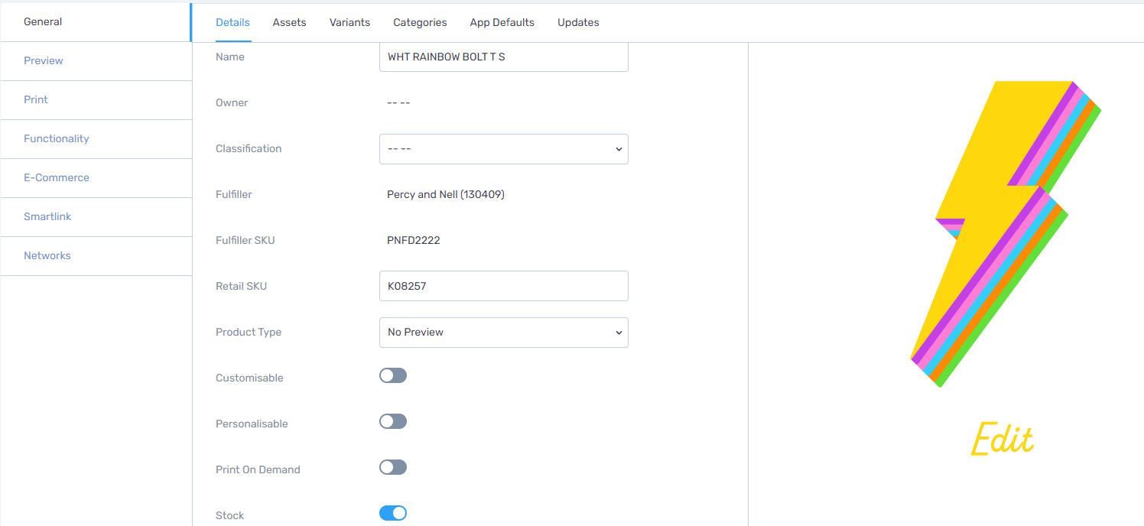Open the E-Commerce sidebar section
The image size is (1144, 526).
pos(96,178)
